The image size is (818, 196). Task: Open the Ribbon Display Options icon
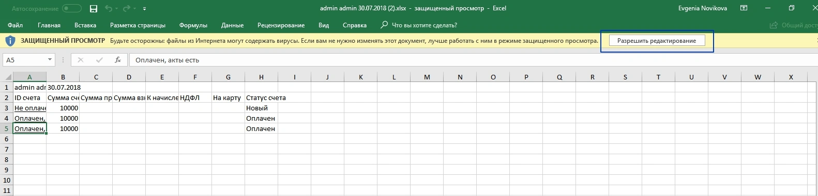(744, 8)
